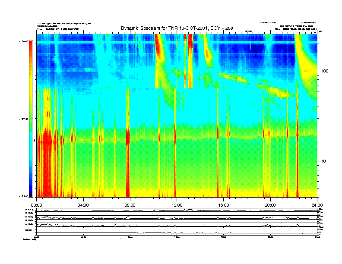Click the -120.00 colorbar maximum label

pos(24,41)
